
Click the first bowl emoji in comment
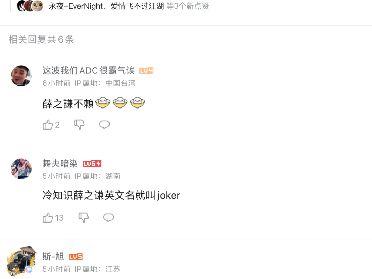(x=103, y=103)
